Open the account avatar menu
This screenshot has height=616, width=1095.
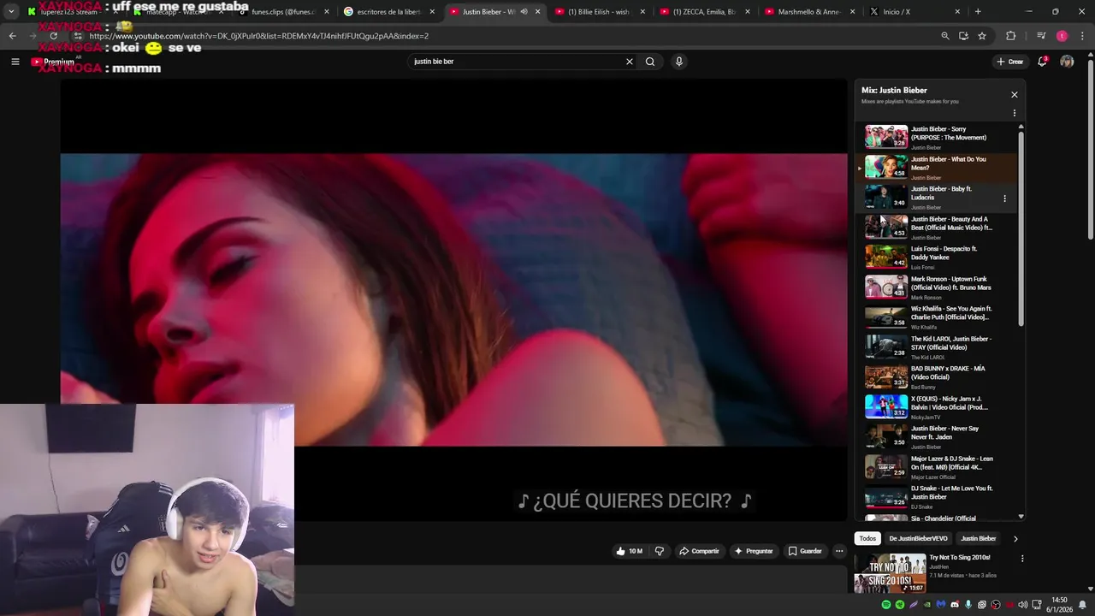[1067, 62]
